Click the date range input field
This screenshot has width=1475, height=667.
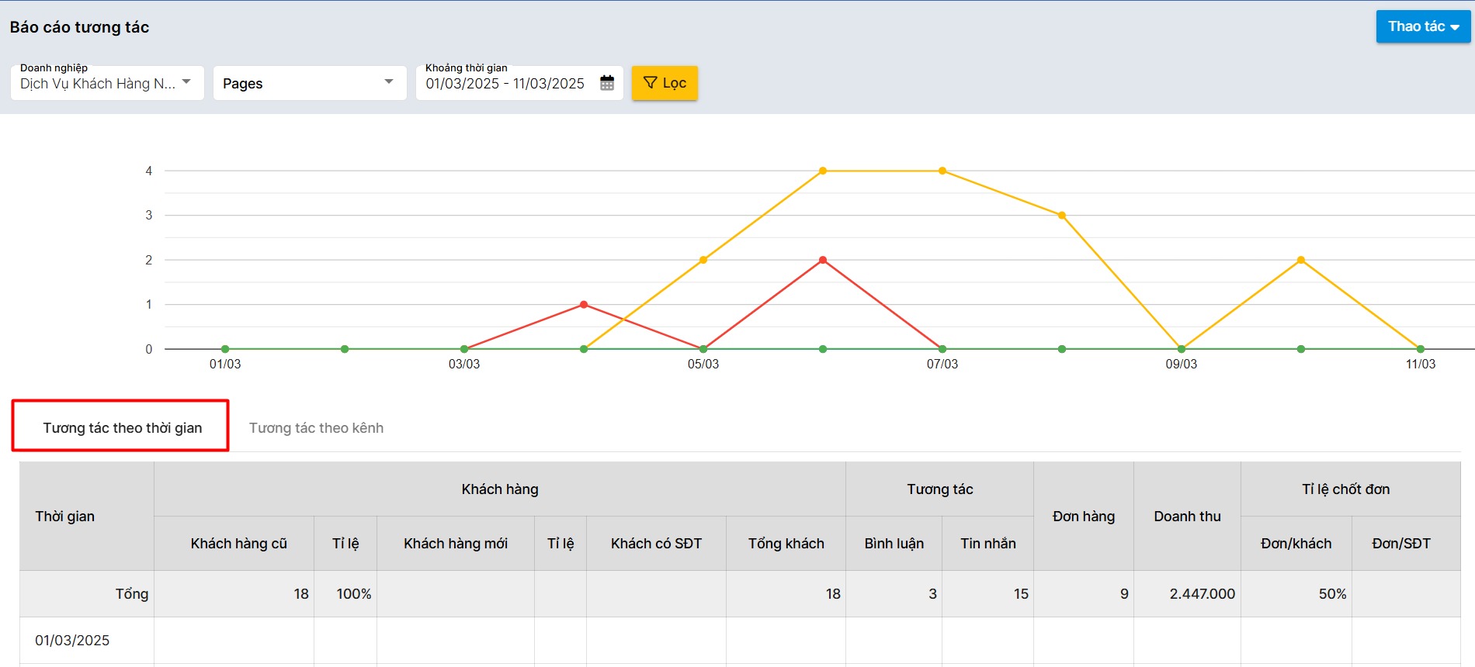(x=505, y=84)
